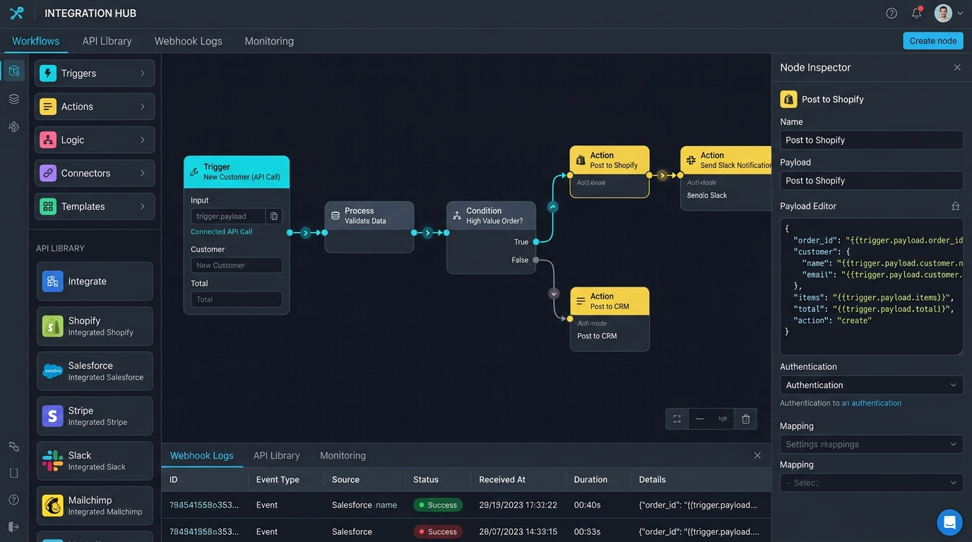Image resolution: width=972 pixels, height=542 pixels.
Task: Click the Name field in Node Inspector
Action: coord(872,140)
